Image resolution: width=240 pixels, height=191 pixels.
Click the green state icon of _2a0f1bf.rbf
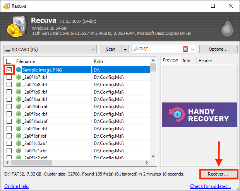coord(19,136)
